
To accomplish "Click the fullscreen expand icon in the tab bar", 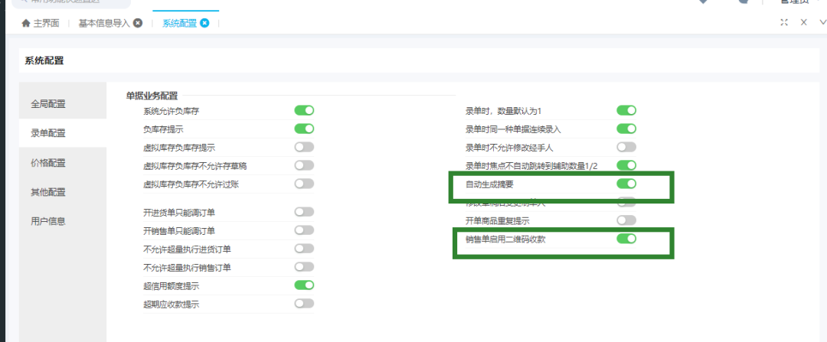I will click(x=784, y=22).
